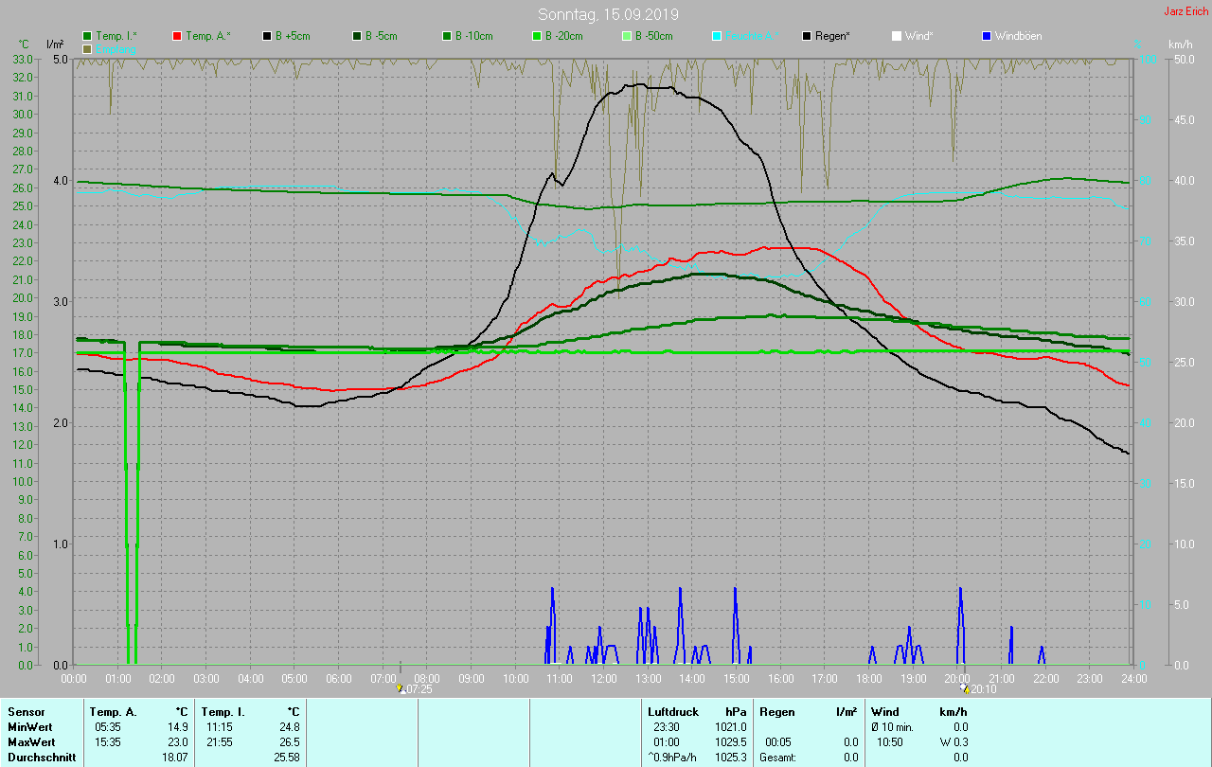Click the sunset icon at 20:10
The image size is (1212, 767).
point(965,688)
